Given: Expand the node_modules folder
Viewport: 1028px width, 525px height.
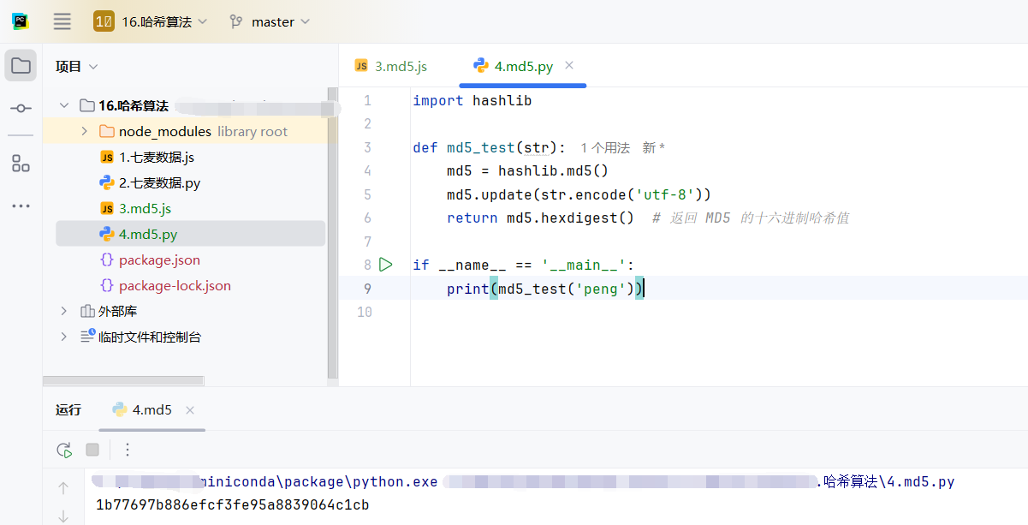Looking at the screenshot, I should click(x=84, y=131).
